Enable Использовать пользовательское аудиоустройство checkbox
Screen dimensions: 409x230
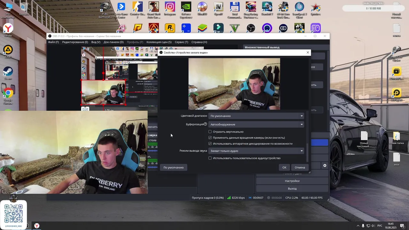click(210, 158)
